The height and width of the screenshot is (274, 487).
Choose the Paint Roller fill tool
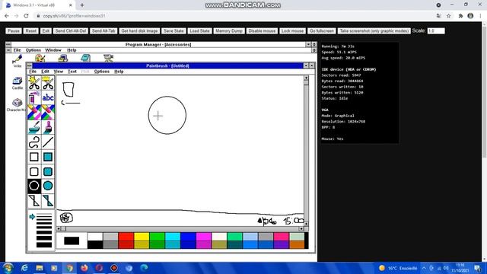point(34,127)
